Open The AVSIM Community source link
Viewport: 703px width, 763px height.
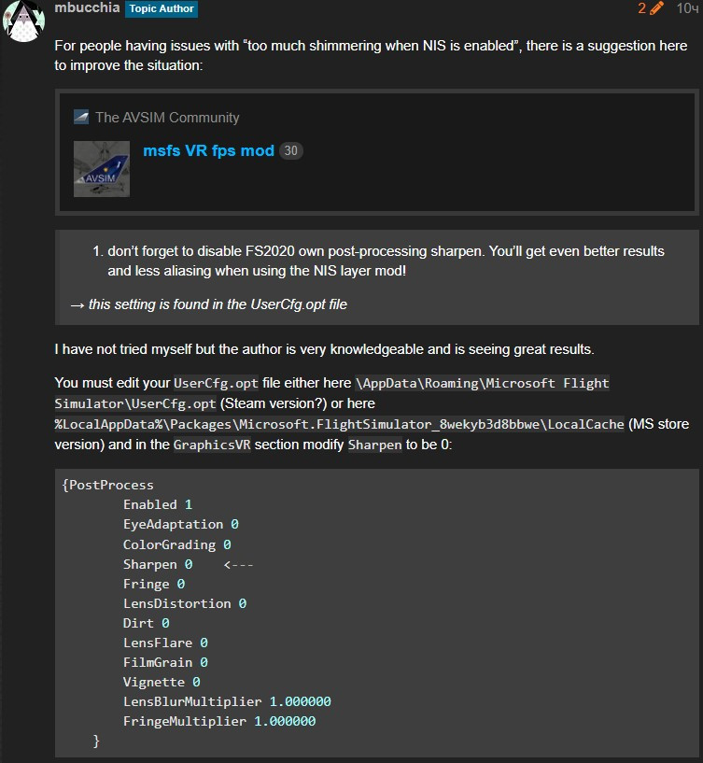pos(167,118)
